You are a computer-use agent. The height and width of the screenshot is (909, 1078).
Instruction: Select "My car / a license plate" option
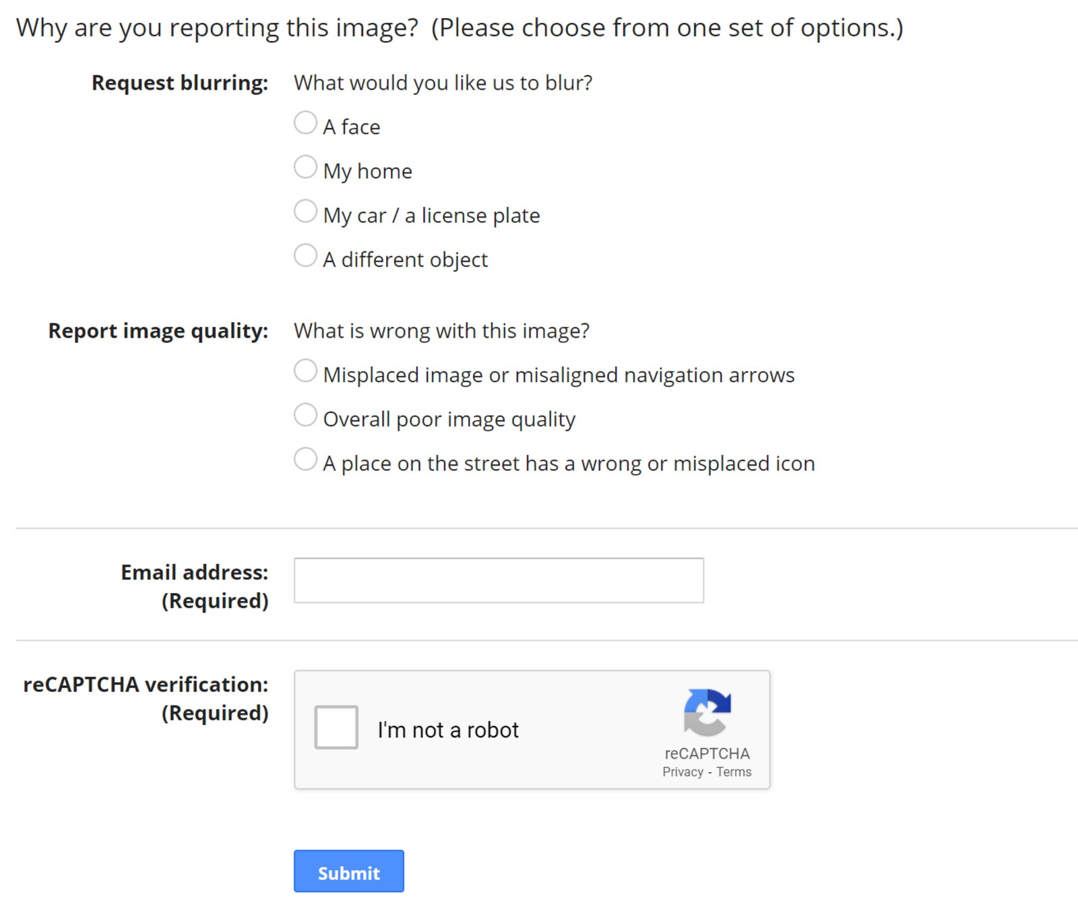click(x=305, y=212)
